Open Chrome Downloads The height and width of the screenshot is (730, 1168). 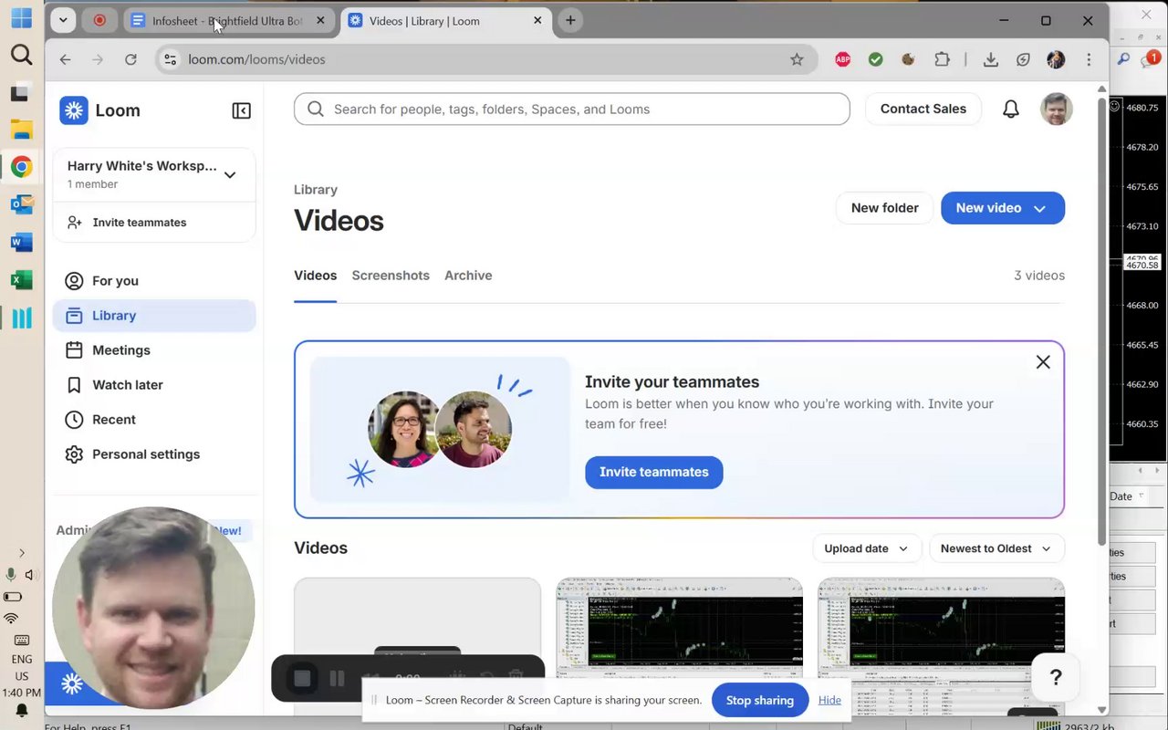(990, 59)
